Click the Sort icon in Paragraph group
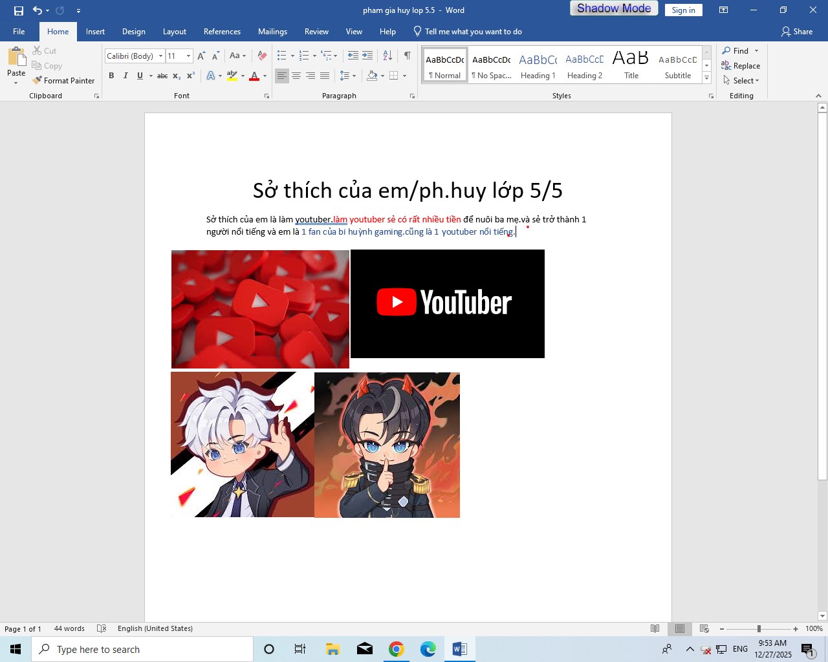828x662 pixels. pyautogui.click(x=388, y=56)
